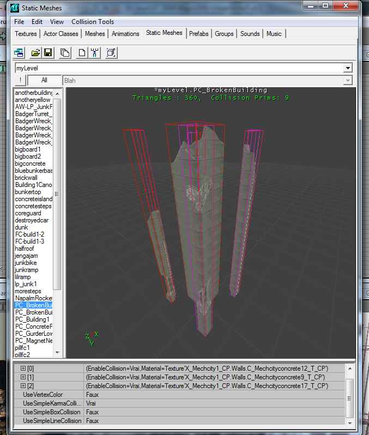Click the dock/float browser window icon
The image size is (369, 435).
[x=19, y=53]
